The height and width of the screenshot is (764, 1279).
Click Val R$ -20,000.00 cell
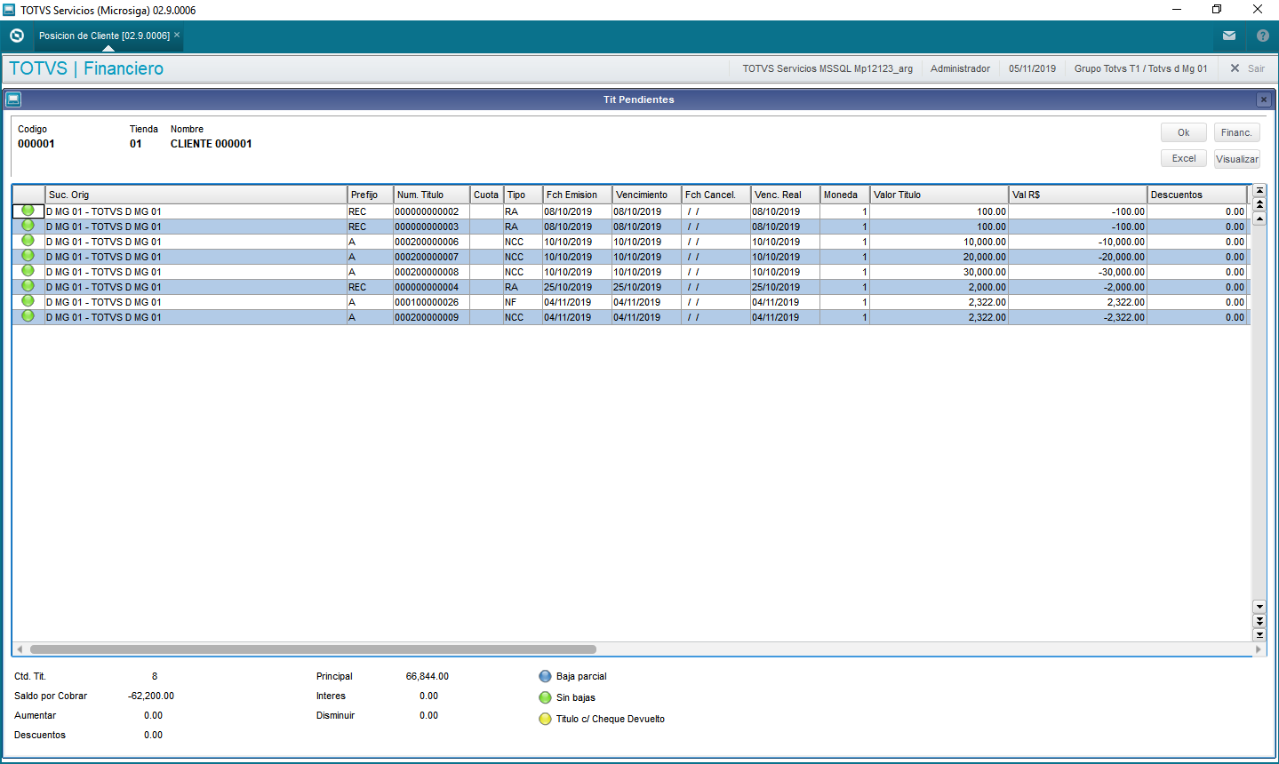[x=1077, y=257]
